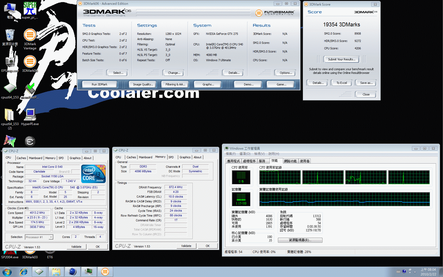
Task: Open the EVGA E-LEET desktop icon
Action: click(30, 142)
